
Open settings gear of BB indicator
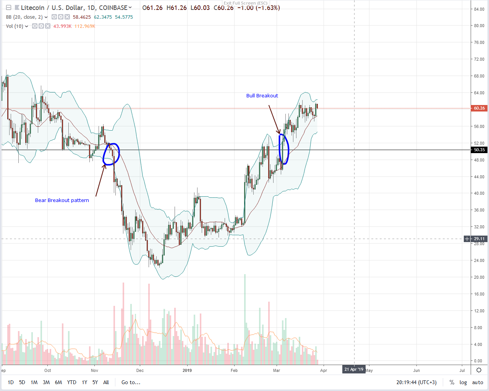click(61, 17)
